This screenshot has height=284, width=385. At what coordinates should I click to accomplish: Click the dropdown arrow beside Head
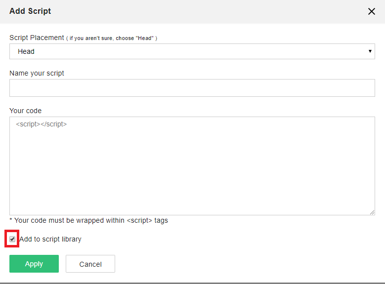click(x=370, y=51)
